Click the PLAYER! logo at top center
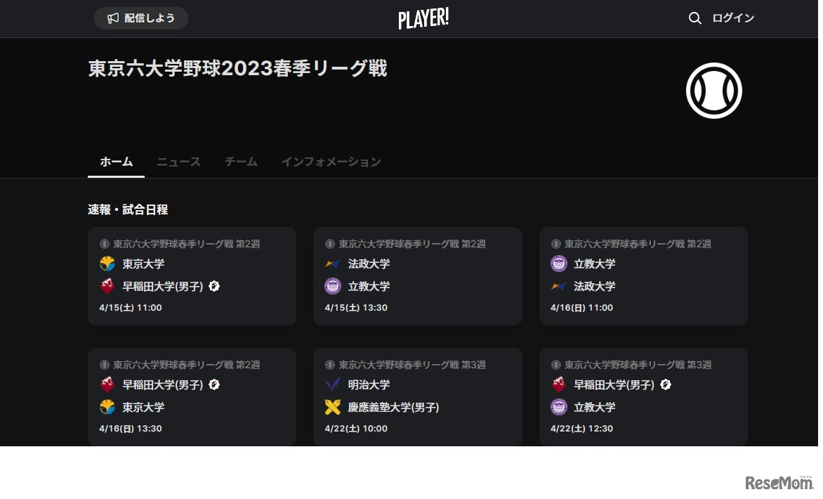823x499 pixels. pos(423,18)
